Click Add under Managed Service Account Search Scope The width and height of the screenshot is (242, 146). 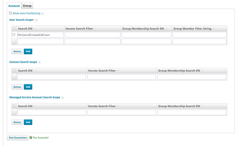click(x=28, y=122)
